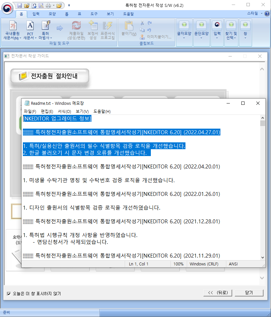Open the 도구 ribbon tab
This screenshot has width=271, height=317.
click(x=94, y=14)
